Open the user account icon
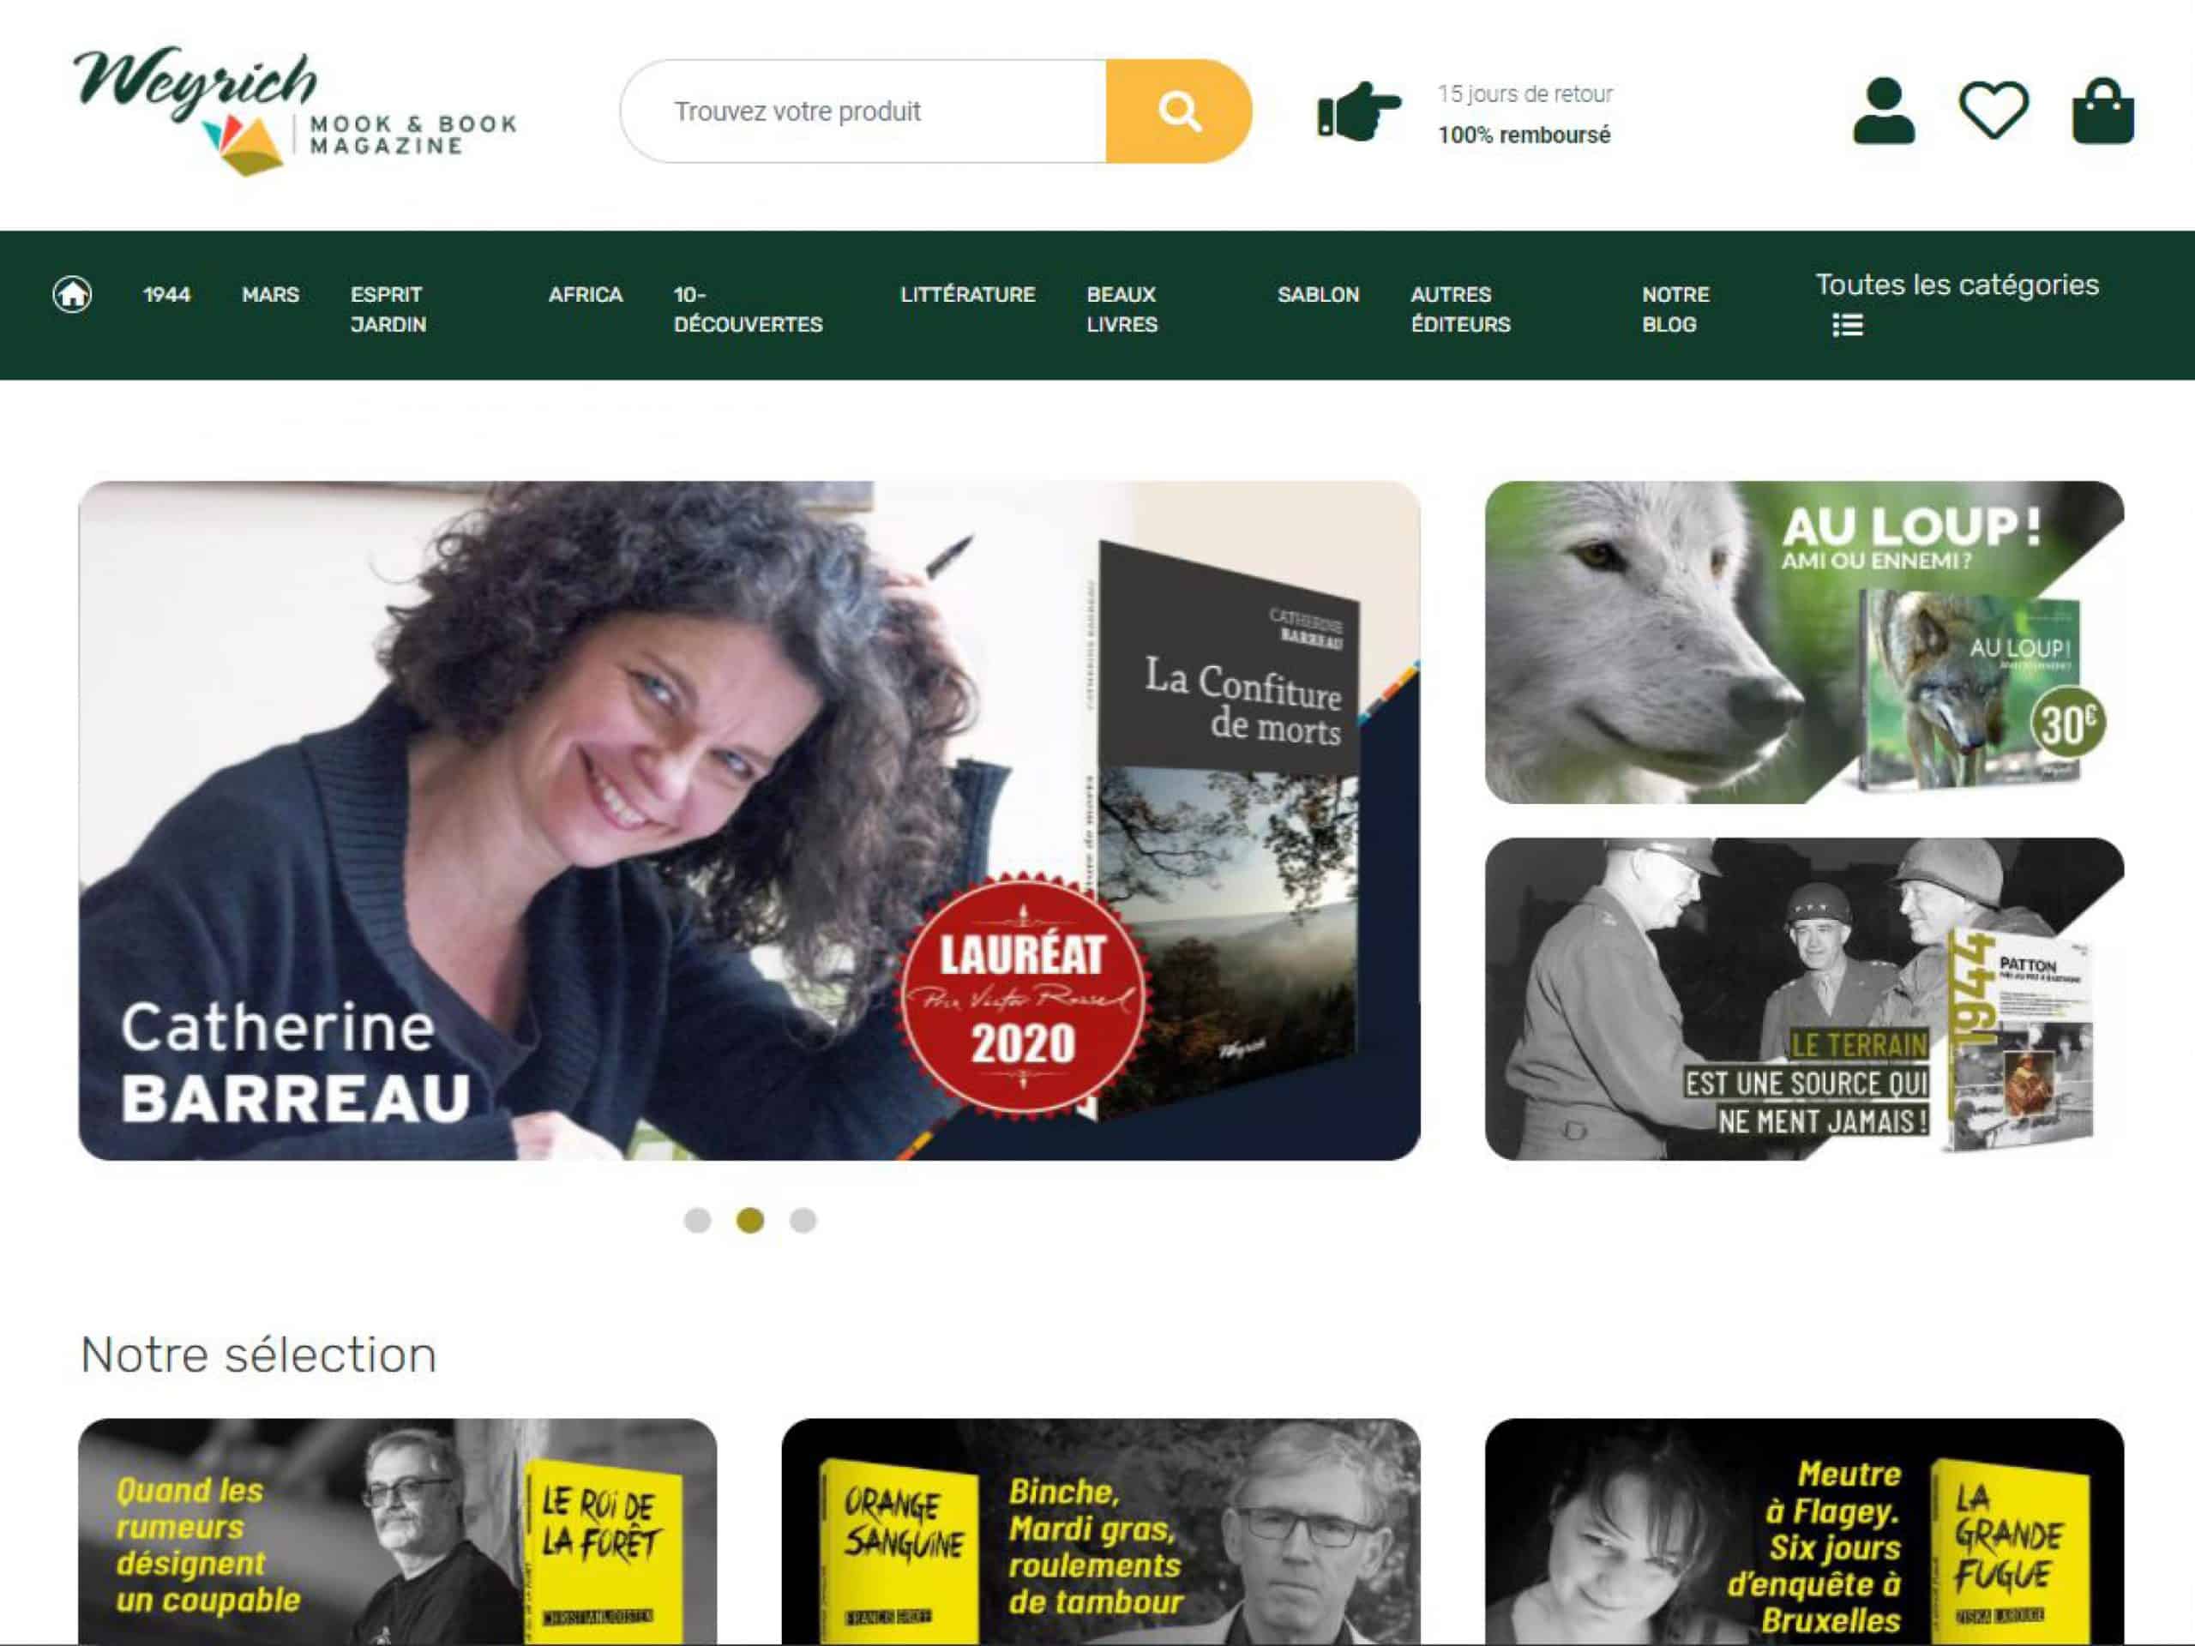2195x1646 pixels. 1884,111
